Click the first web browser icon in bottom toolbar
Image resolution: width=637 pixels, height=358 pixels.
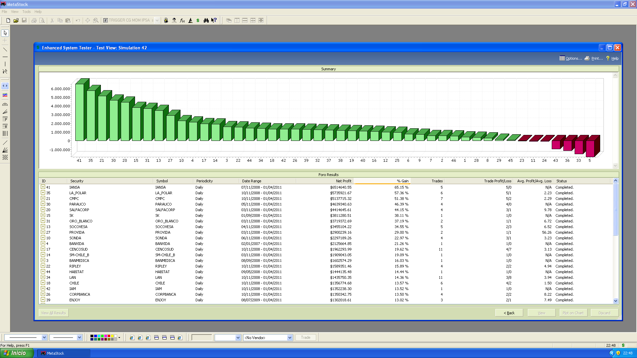132,337
